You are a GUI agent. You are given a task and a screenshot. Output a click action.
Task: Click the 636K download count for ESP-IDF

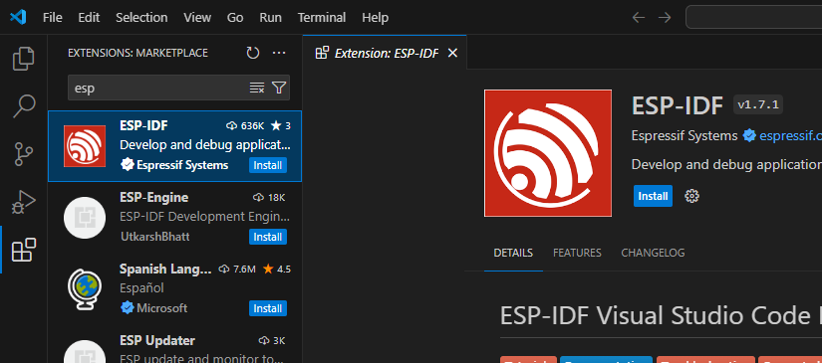pyautogui.click(x=245, y=125)
